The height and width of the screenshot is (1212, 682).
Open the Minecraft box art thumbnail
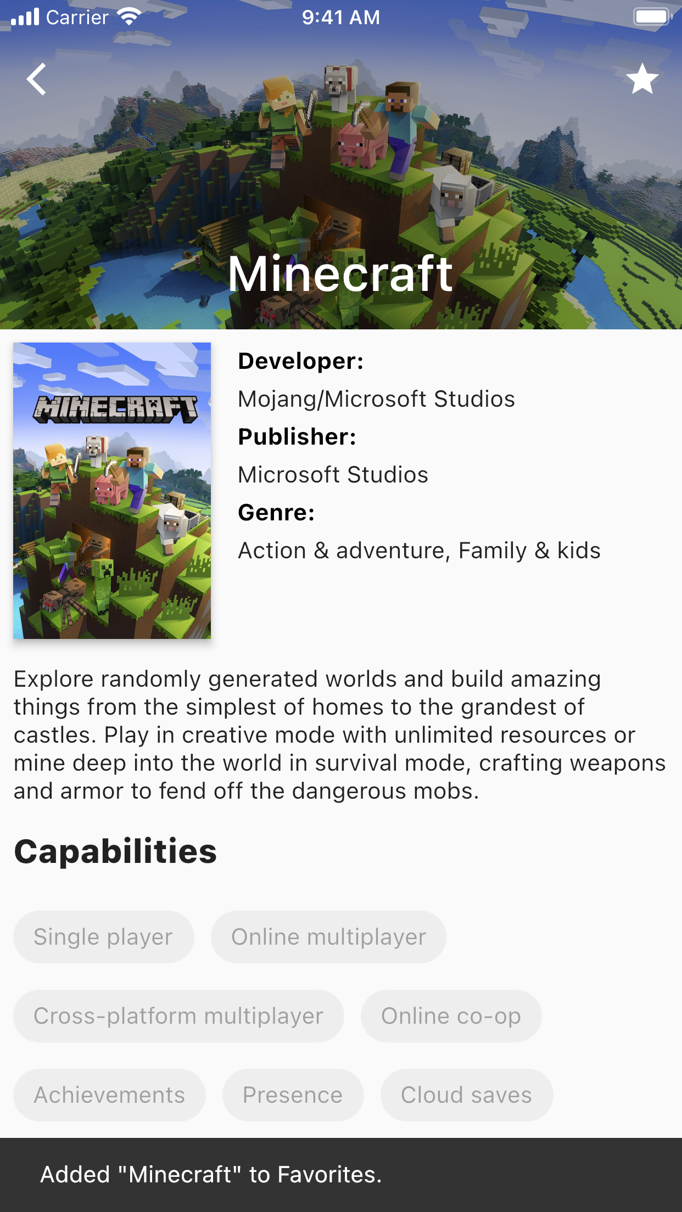[x=112, y=491]
